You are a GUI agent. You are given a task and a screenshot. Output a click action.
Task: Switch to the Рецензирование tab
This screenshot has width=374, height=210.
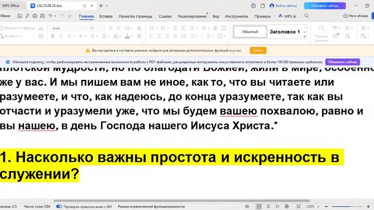click(192, 16)
